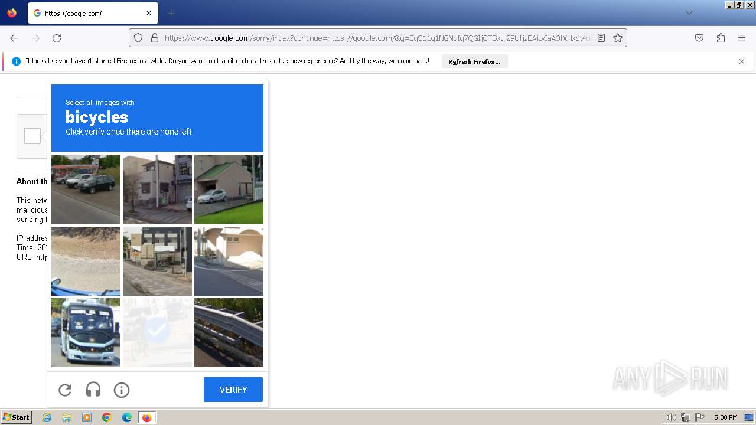Click the https://google.com/ tab title

[x=73, y=13]
